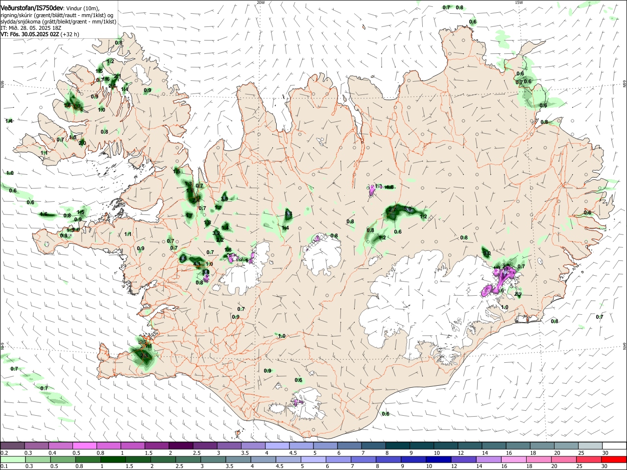The width and height of the screenshot is (627, 470).
Task: Click the 4.5 precipitation value on map
Action: (x=183, y=258)
